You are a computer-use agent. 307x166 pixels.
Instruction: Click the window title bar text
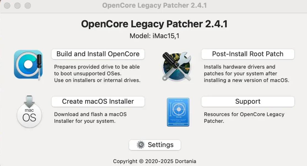(154, 6)
